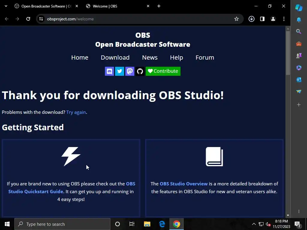The width and height of the screenshot is (307, 230).
Task: Open Outlook in the sidebar
Action: coord(299,80)
